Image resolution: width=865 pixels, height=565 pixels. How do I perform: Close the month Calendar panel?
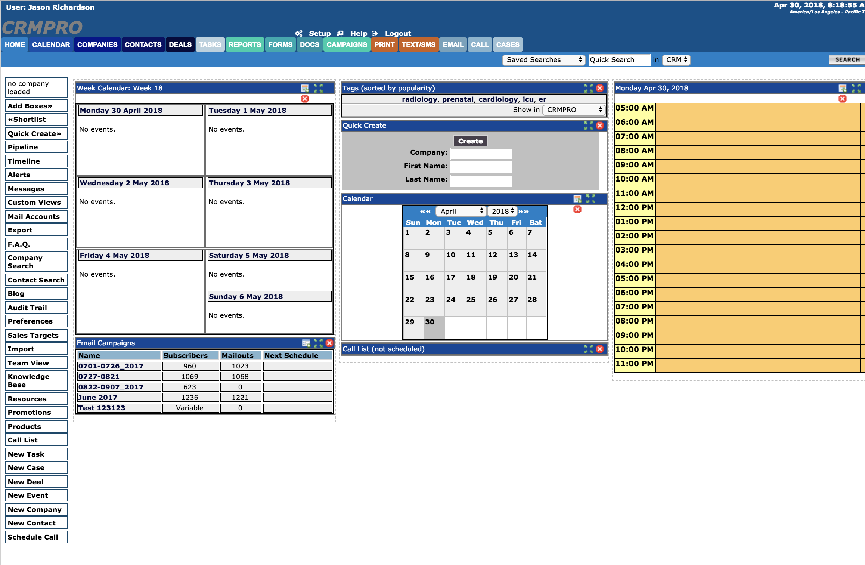point(577,209)
